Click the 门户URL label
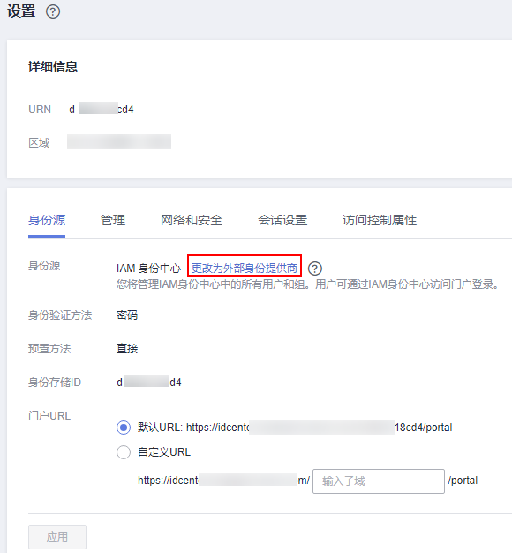 pos(49,416)
